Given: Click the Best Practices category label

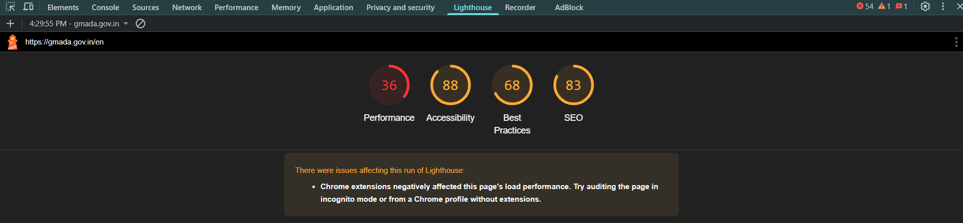Looking at the screenshot, I should coord(512,124).
